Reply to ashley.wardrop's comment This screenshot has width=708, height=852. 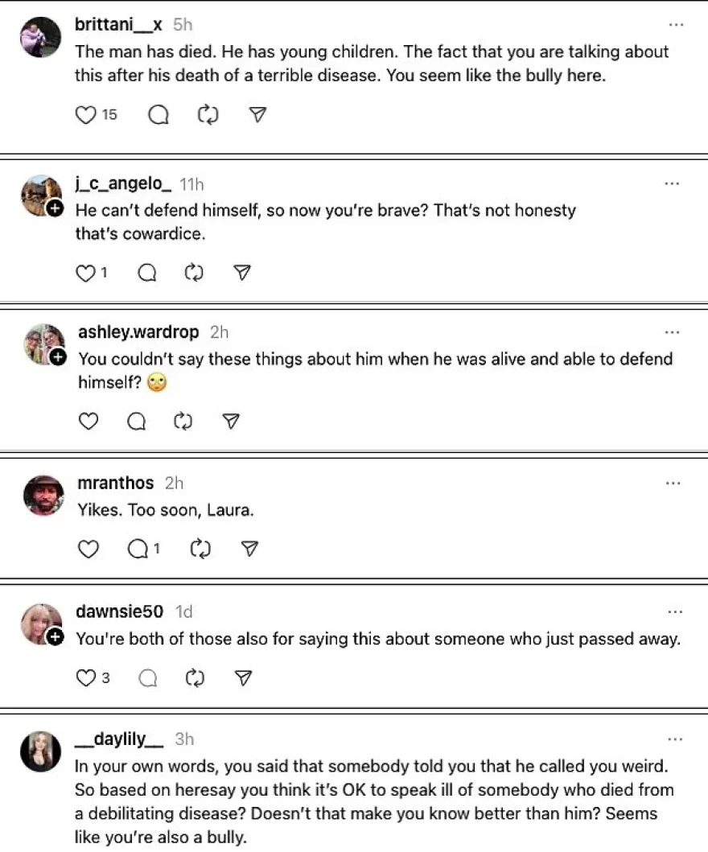(x=137, y=421)
